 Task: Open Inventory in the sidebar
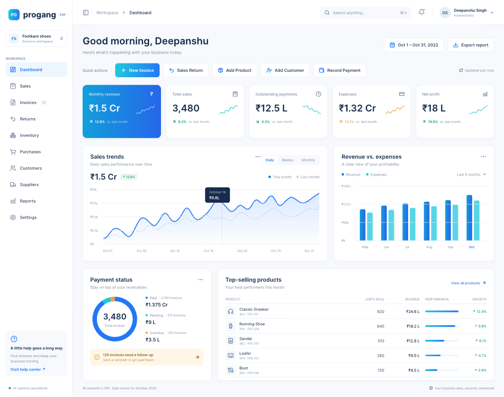pyautogui.click(x=36, y=135)
